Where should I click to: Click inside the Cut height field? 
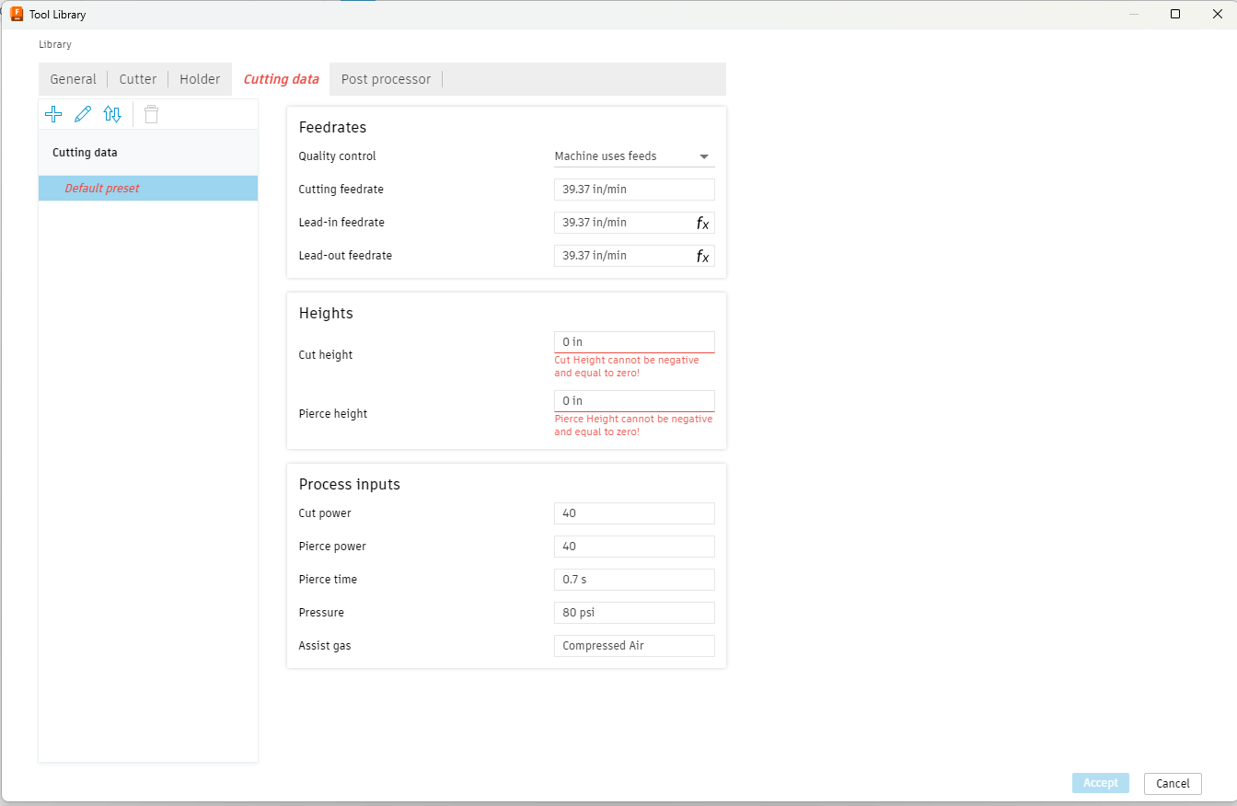pyautogui.click(x=633, y=341)
